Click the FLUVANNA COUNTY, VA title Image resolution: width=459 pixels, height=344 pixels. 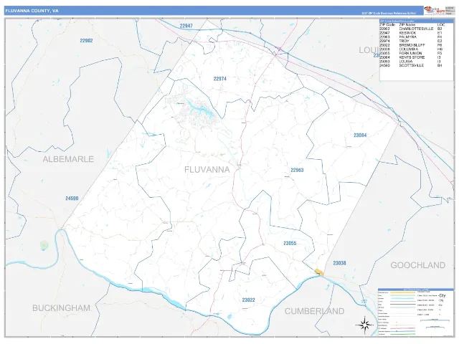click(x=32, y=11)
